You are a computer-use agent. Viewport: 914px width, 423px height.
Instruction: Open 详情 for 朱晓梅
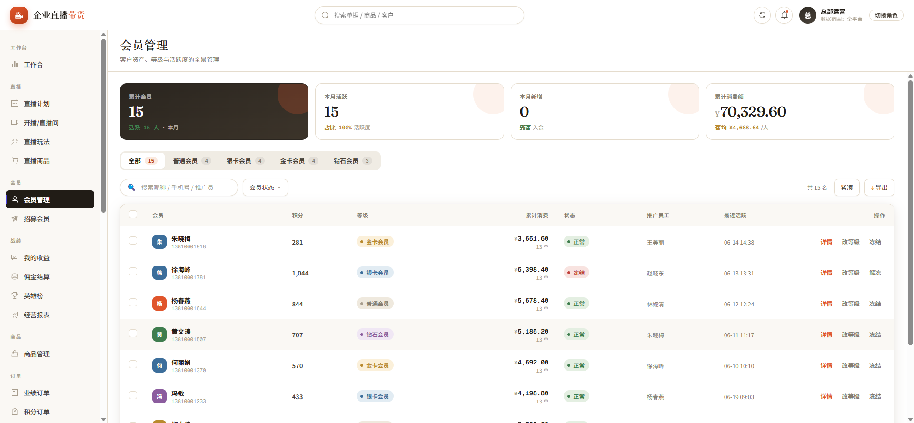(826, 242)
